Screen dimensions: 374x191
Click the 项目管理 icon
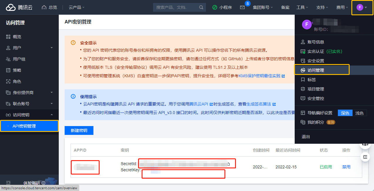pyautogui.click(x=303, y=89)
